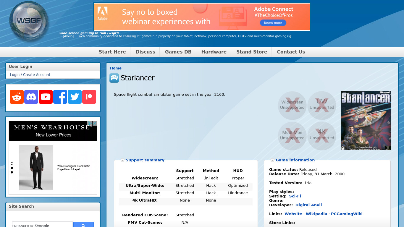View the Starlancer box art image
This screenshot has width=404, height=227.
[x=366, y=120]
